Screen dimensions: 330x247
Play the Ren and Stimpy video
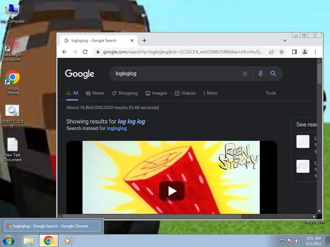(172, 191)
